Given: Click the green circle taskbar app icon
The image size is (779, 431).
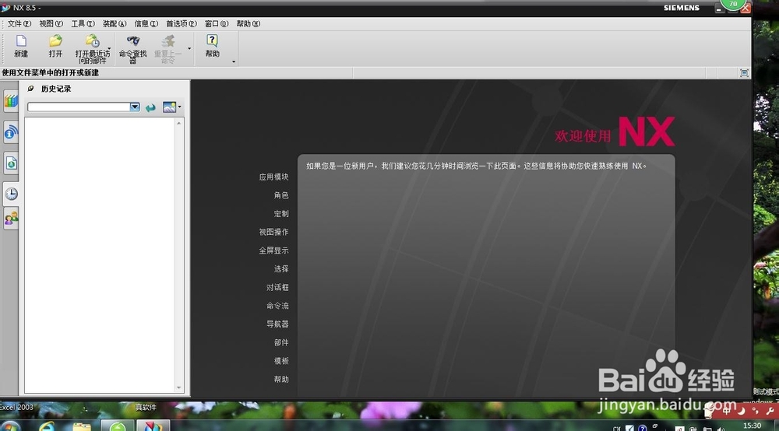Looking at the screenshot, I should (118, 426).
